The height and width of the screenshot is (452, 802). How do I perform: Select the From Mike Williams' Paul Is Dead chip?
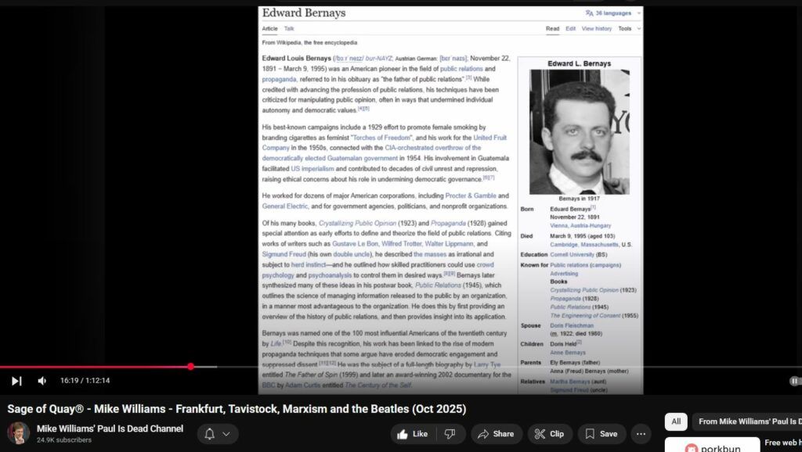(x=749, y=422)
